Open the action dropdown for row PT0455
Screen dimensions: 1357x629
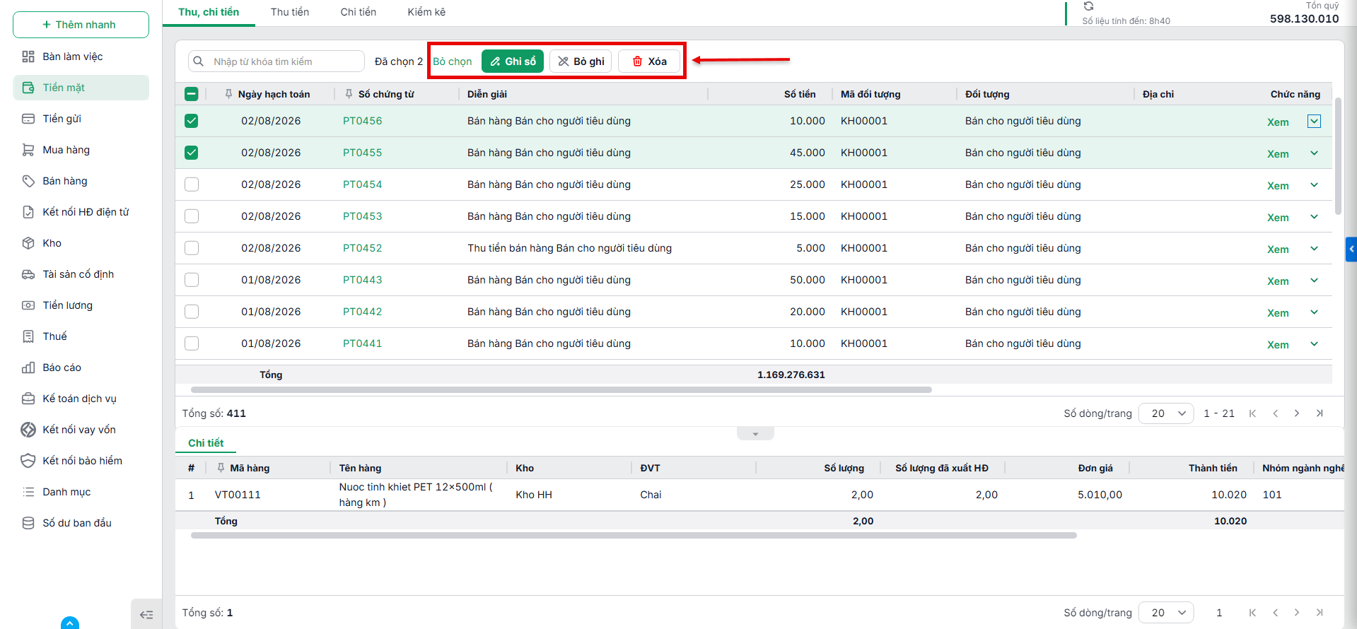pos(1314,153)
